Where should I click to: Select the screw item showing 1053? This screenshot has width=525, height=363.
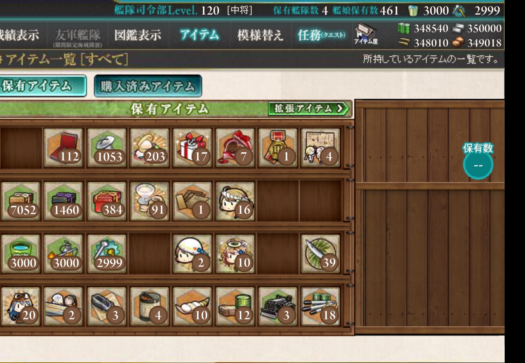click(107, 148)
